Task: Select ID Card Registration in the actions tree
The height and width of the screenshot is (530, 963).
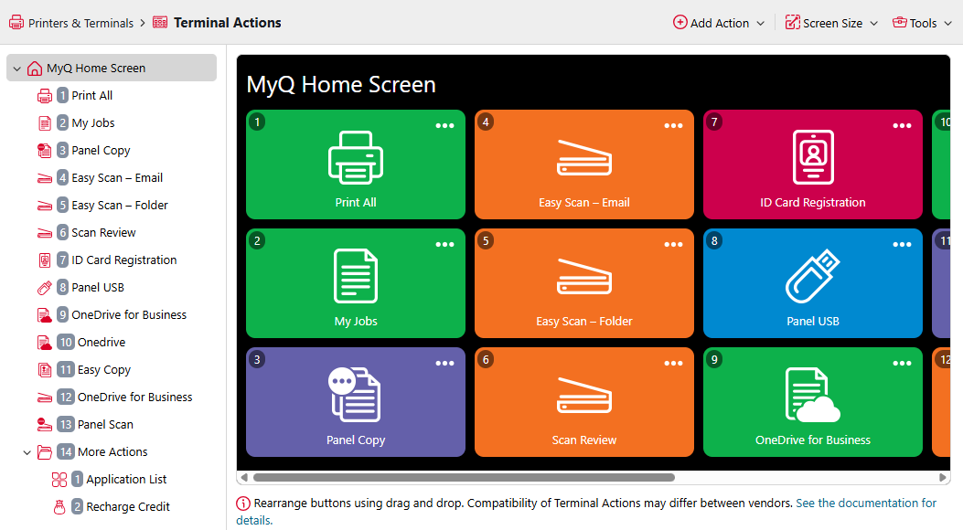Action: pyautogui.click(x=124, y=260)
